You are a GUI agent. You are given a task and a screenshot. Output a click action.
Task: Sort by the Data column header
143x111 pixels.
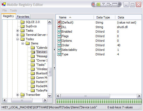pos(129,17)
